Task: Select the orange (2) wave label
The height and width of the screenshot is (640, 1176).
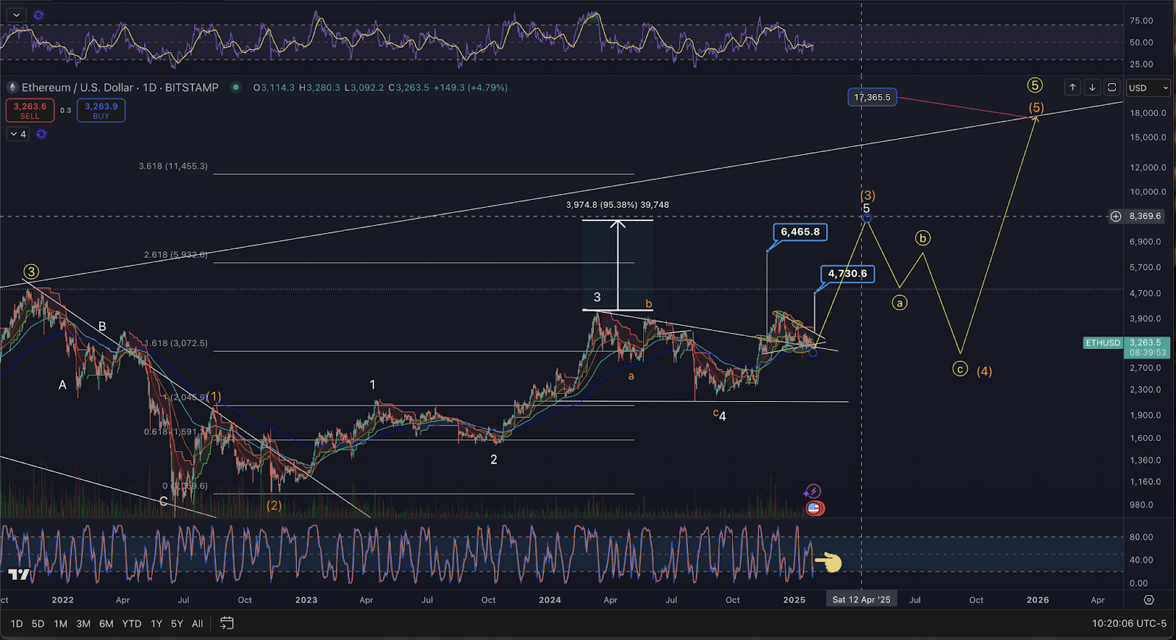Action: [273, 506]
